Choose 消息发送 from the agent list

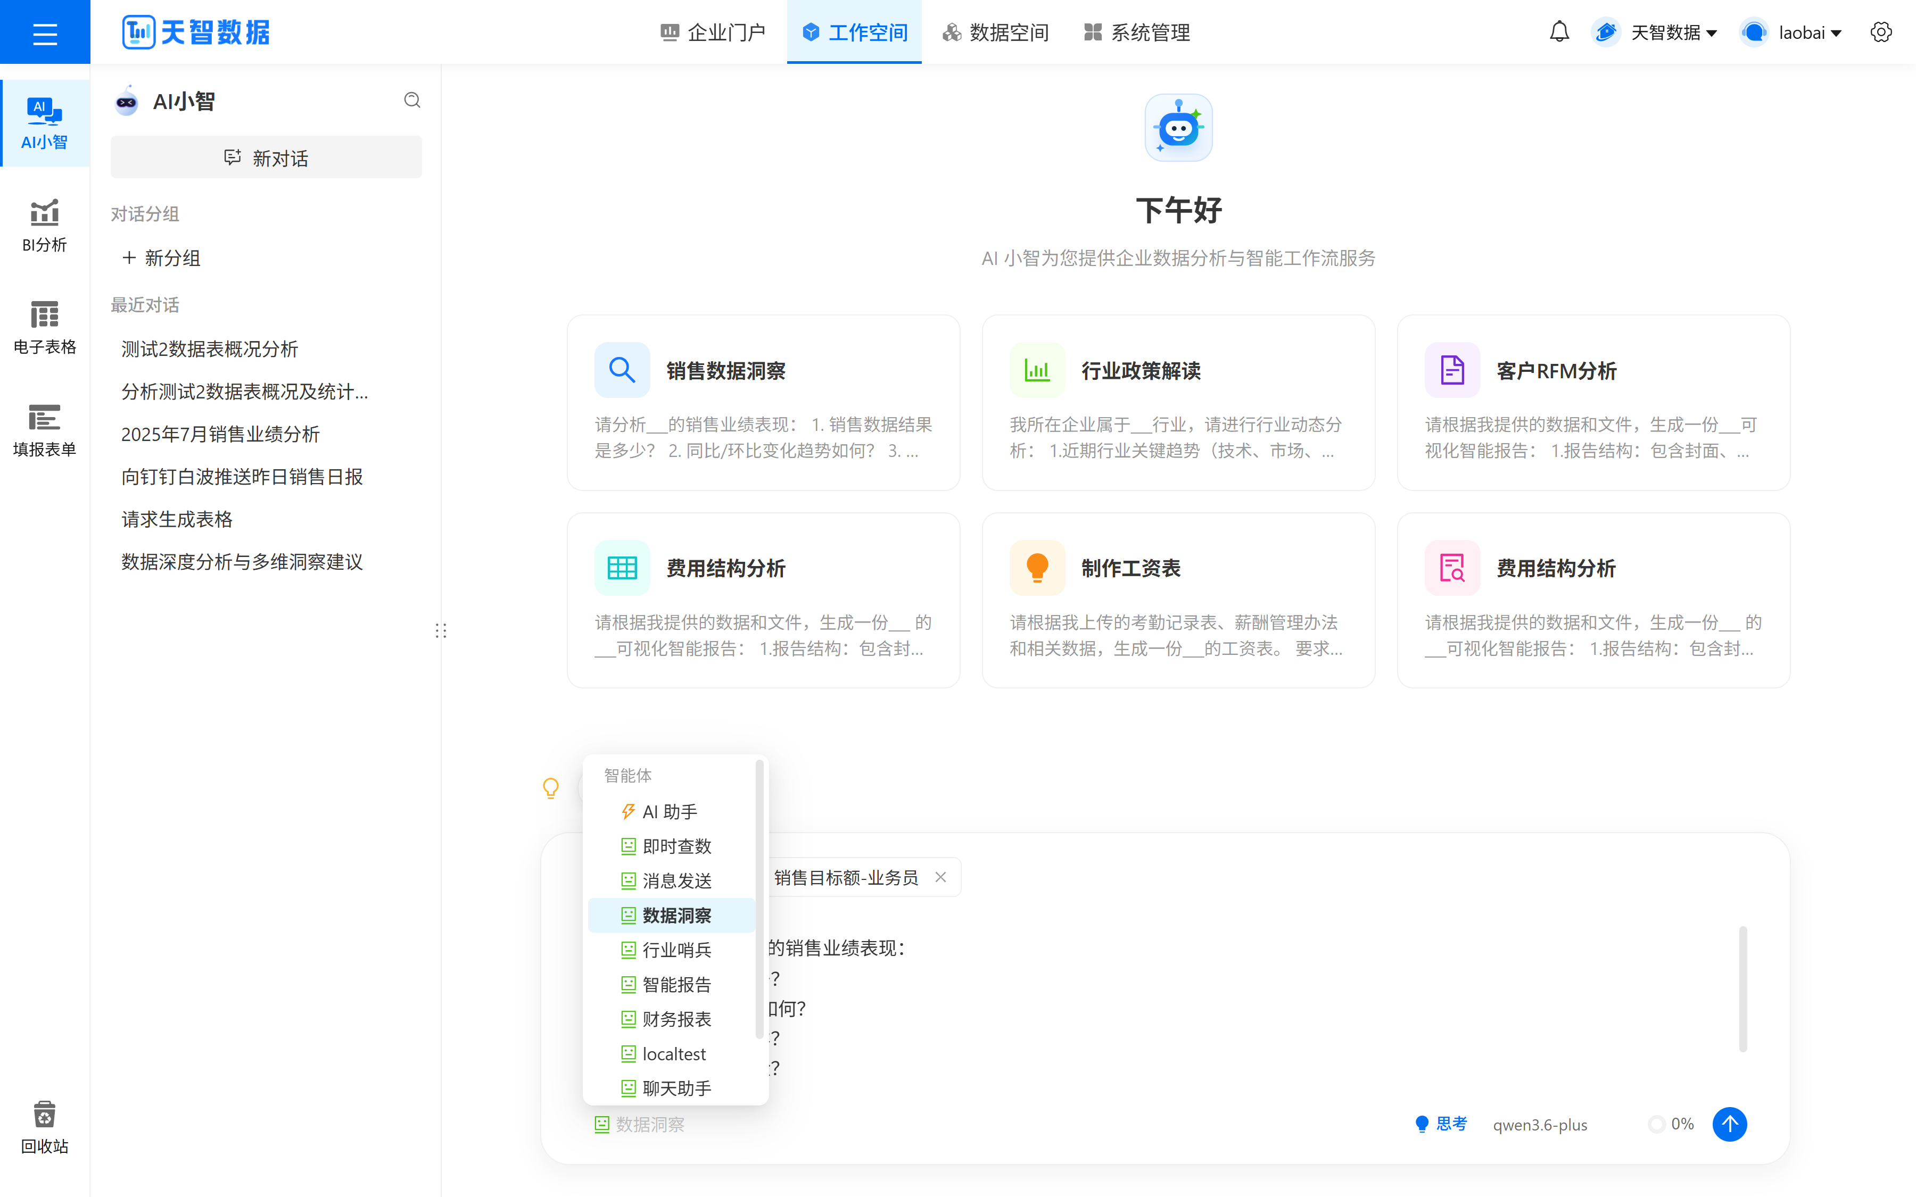[671, 880]
